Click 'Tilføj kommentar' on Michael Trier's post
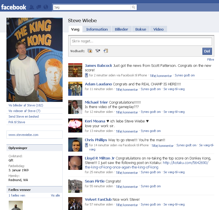This screenshot has height=210, width=219. (127, 112)
